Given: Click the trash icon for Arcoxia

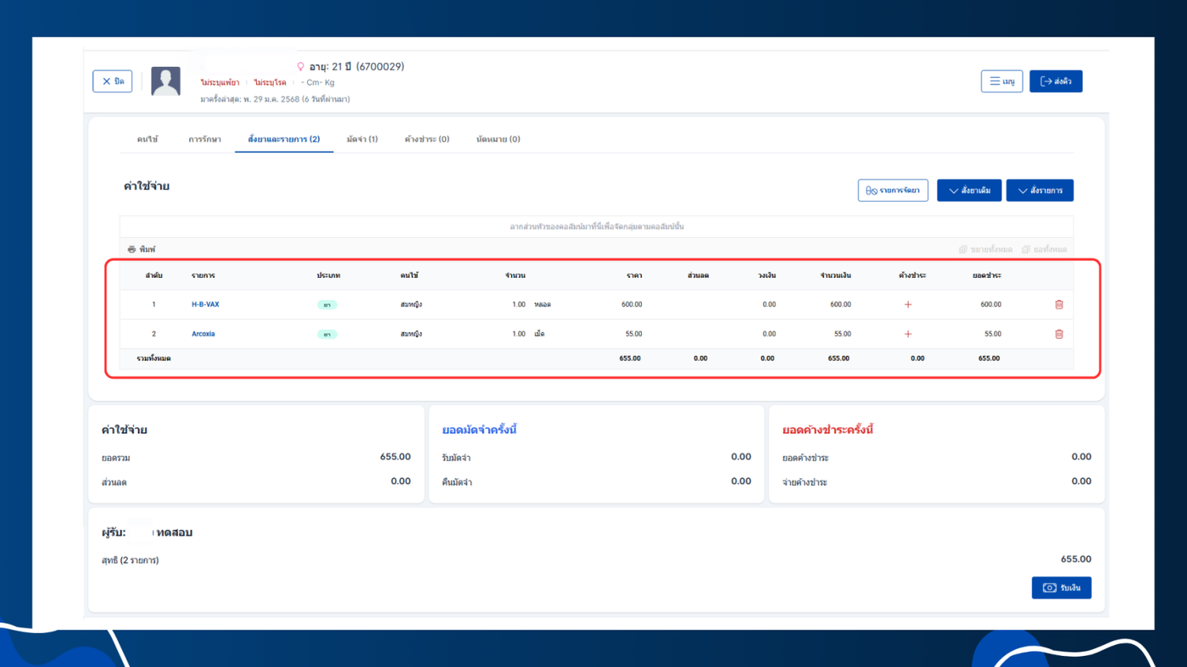Looking at the screenshot, I should coord(1059,334).
